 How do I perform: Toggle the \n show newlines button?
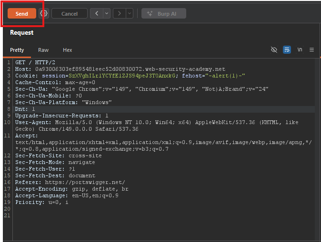point(300,49)
